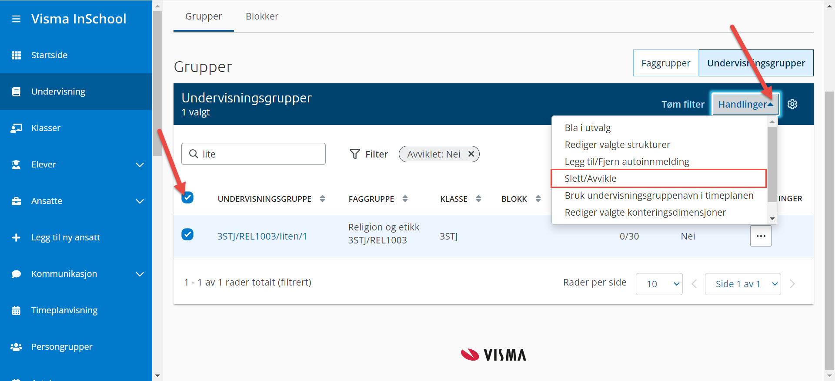Click the Filter button label
835x381 pixels.
[377, 154]
